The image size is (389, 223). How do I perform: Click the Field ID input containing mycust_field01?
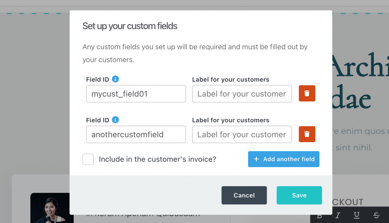(136, 94)
